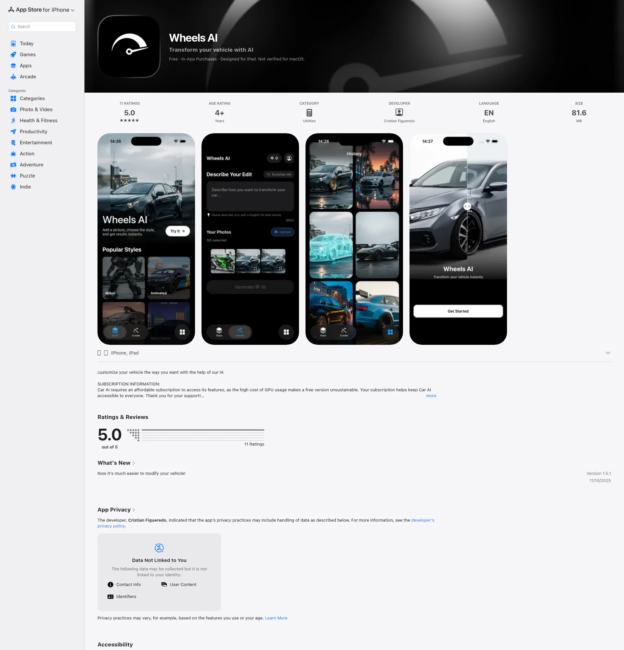Open the Get Started screenshot
The height and width of the screenshot is (650, 624).
click(458, 239)
